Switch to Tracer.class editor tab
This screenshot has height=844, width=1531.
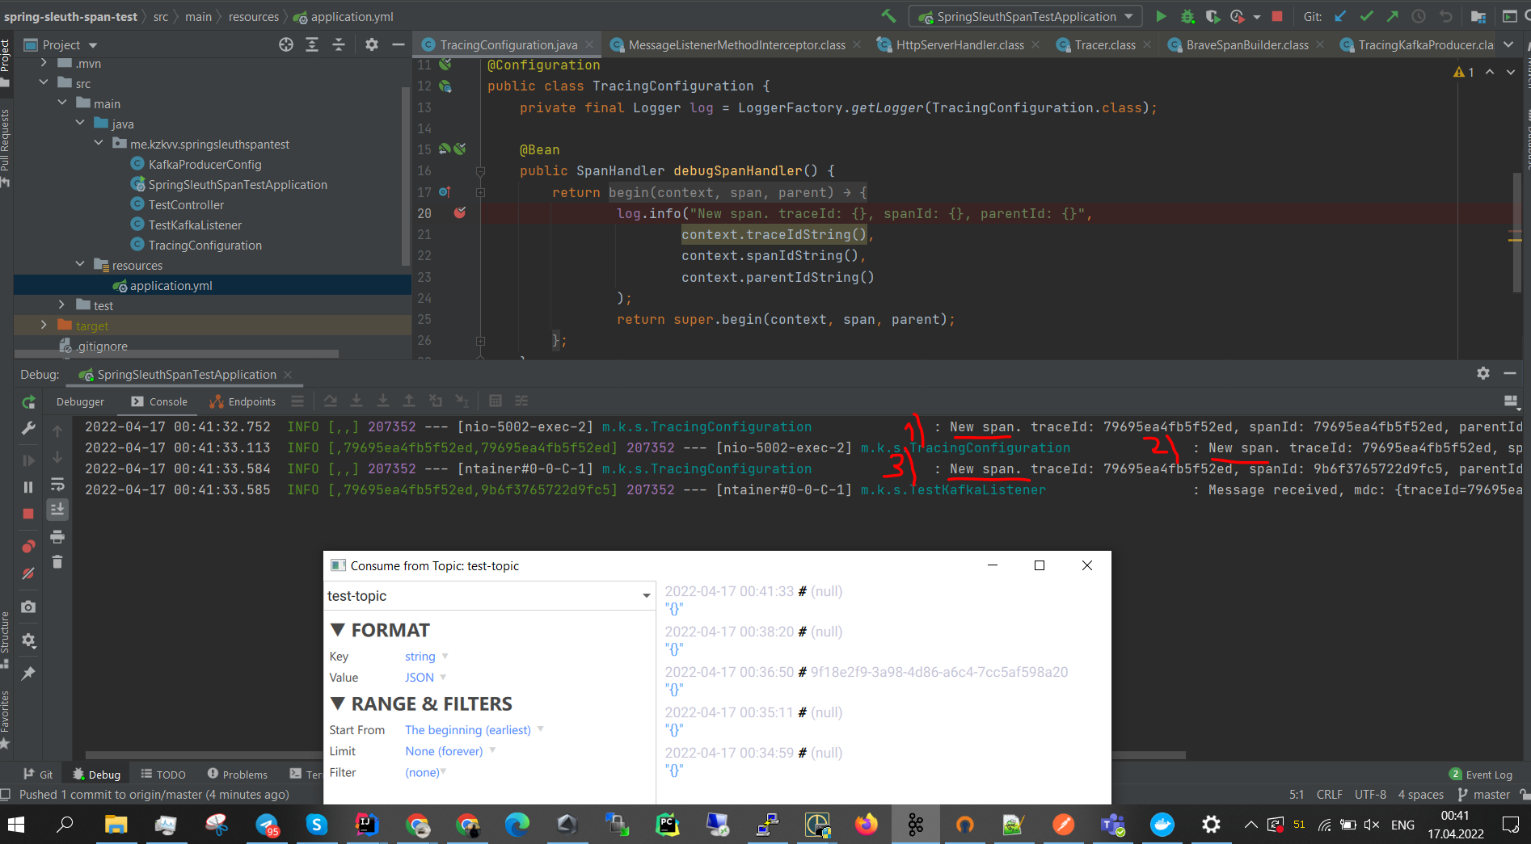point(1104,45)
